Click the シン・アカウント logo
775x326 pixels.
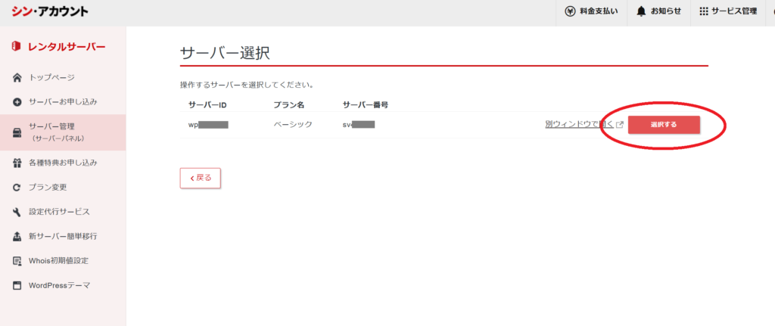coord(50,11)
